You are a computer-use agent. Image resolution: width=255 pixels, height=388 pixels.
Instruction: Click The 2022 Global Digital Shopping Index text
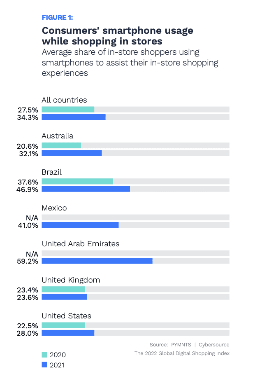click(182, 353)
